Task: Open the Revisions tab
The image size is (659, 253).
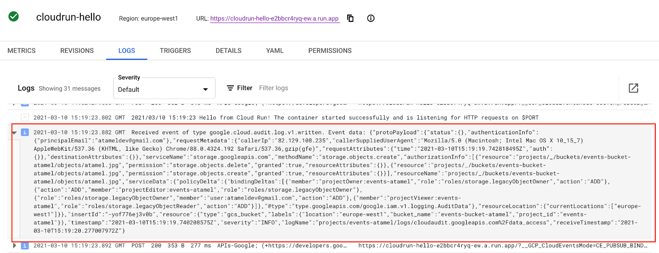Action: (x=77, y=51)
